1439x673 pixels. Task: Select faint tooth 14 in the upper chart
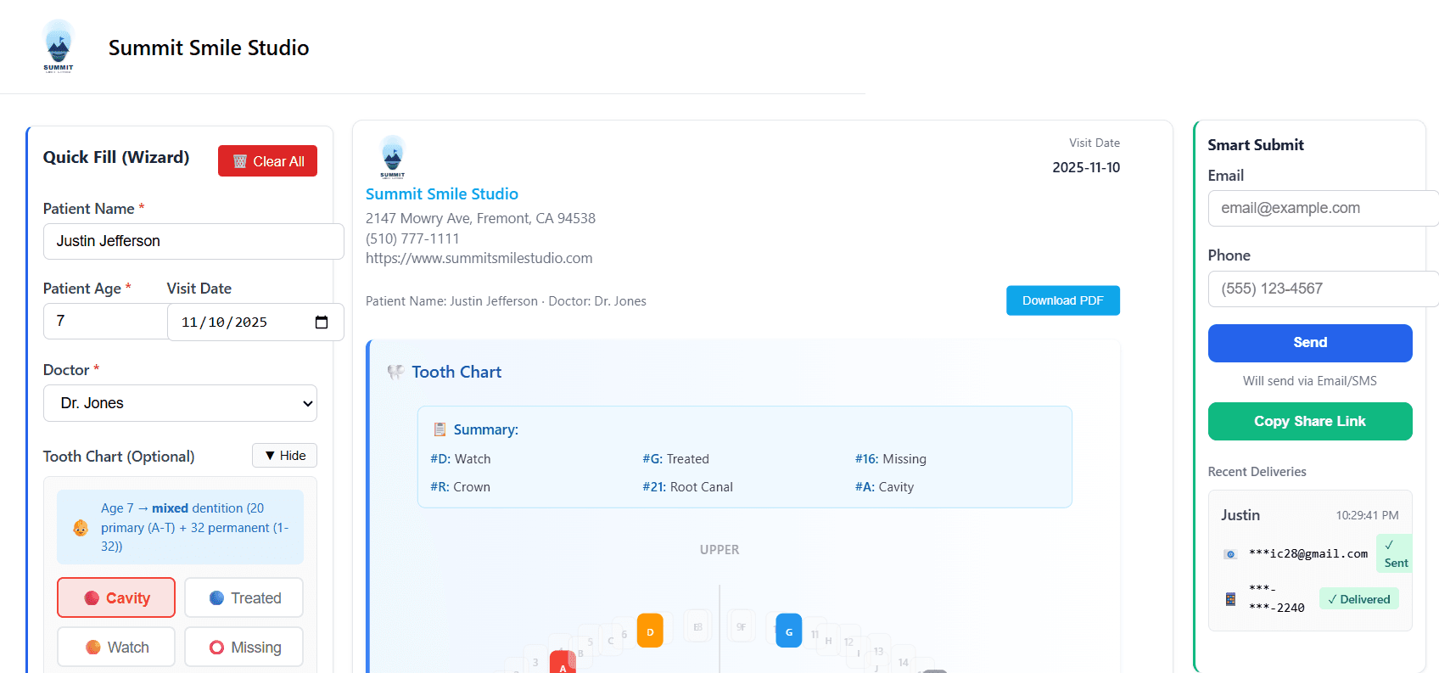tap(903, 660)
